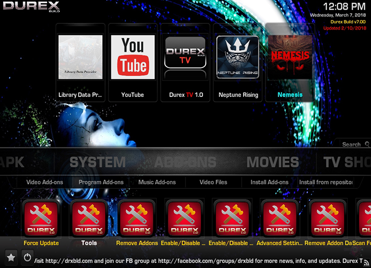Open the Neptune Rising add-on

(238, 62)
